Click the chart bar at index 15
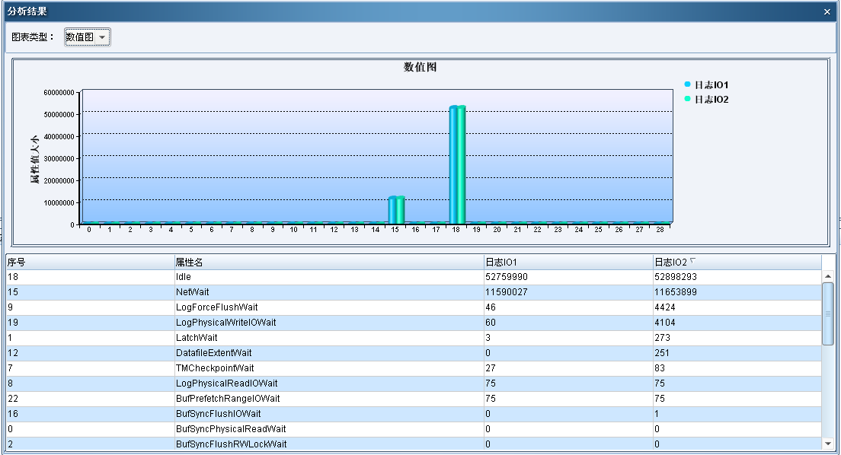The height and width of the screenshot is (455, 841). coord(396,209)
